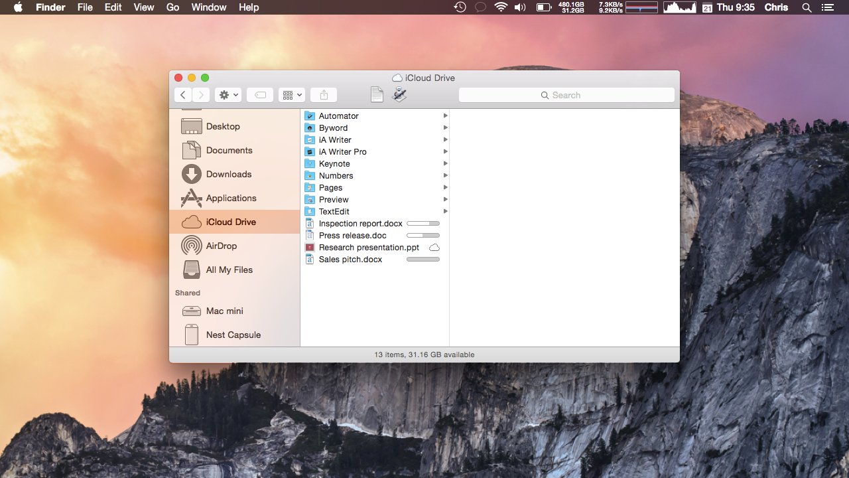The image size is (849, 478).
Task: Click the volume menu bar icon
Action: tap(520, 7)
